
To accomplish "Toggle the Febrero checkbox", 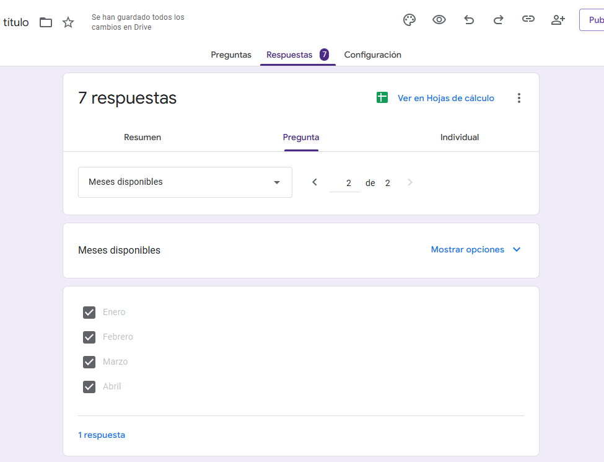I will click(x=89, y=337).
